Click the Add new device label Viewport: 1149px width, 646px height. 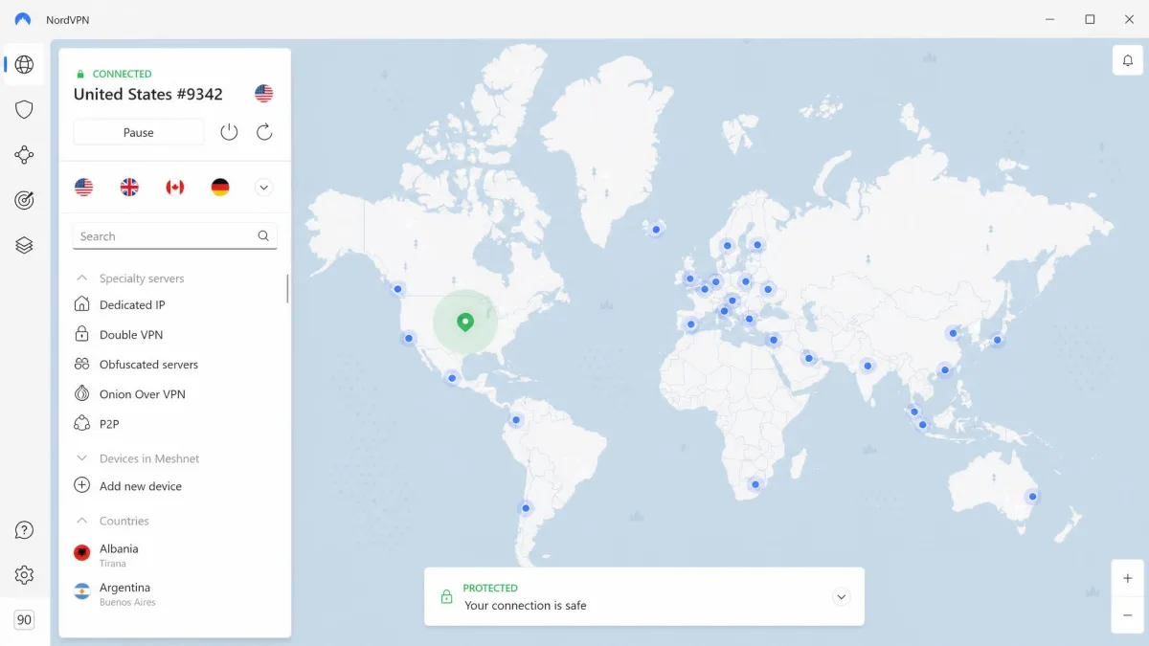pyautogui.click(x=141, y=486)
